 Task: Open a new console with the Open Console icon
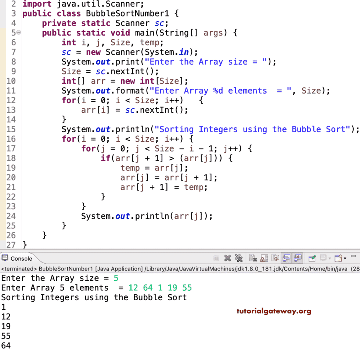click(337, 258)
